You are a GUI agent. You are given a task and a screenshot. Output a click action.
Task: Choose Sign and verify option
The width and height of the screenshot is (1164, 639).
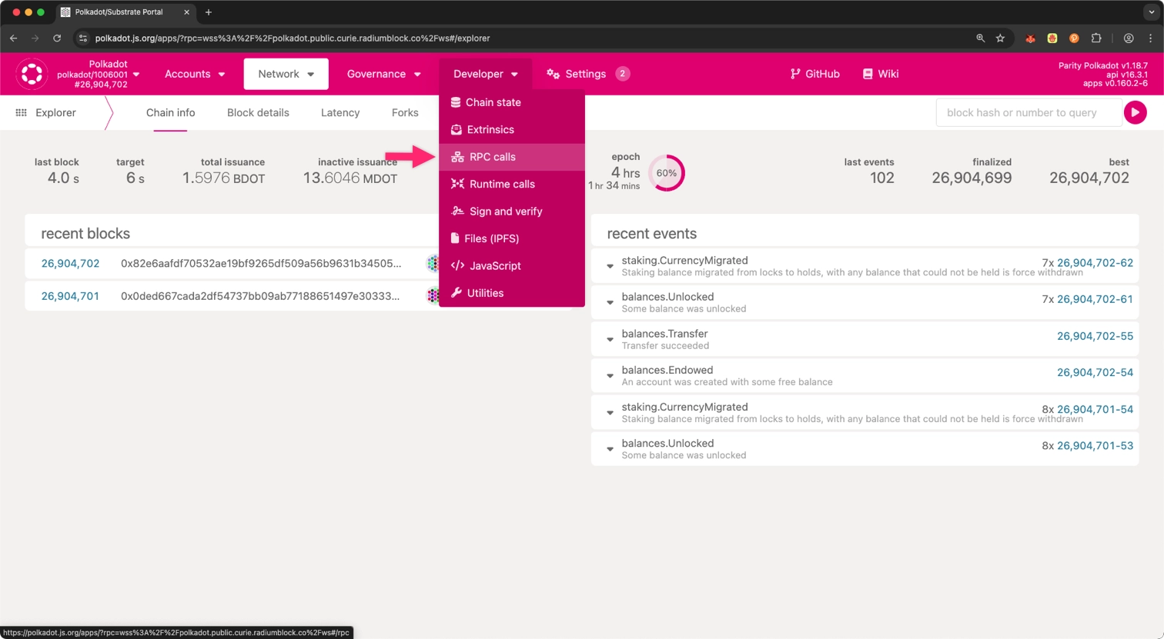tap(512, 211)
